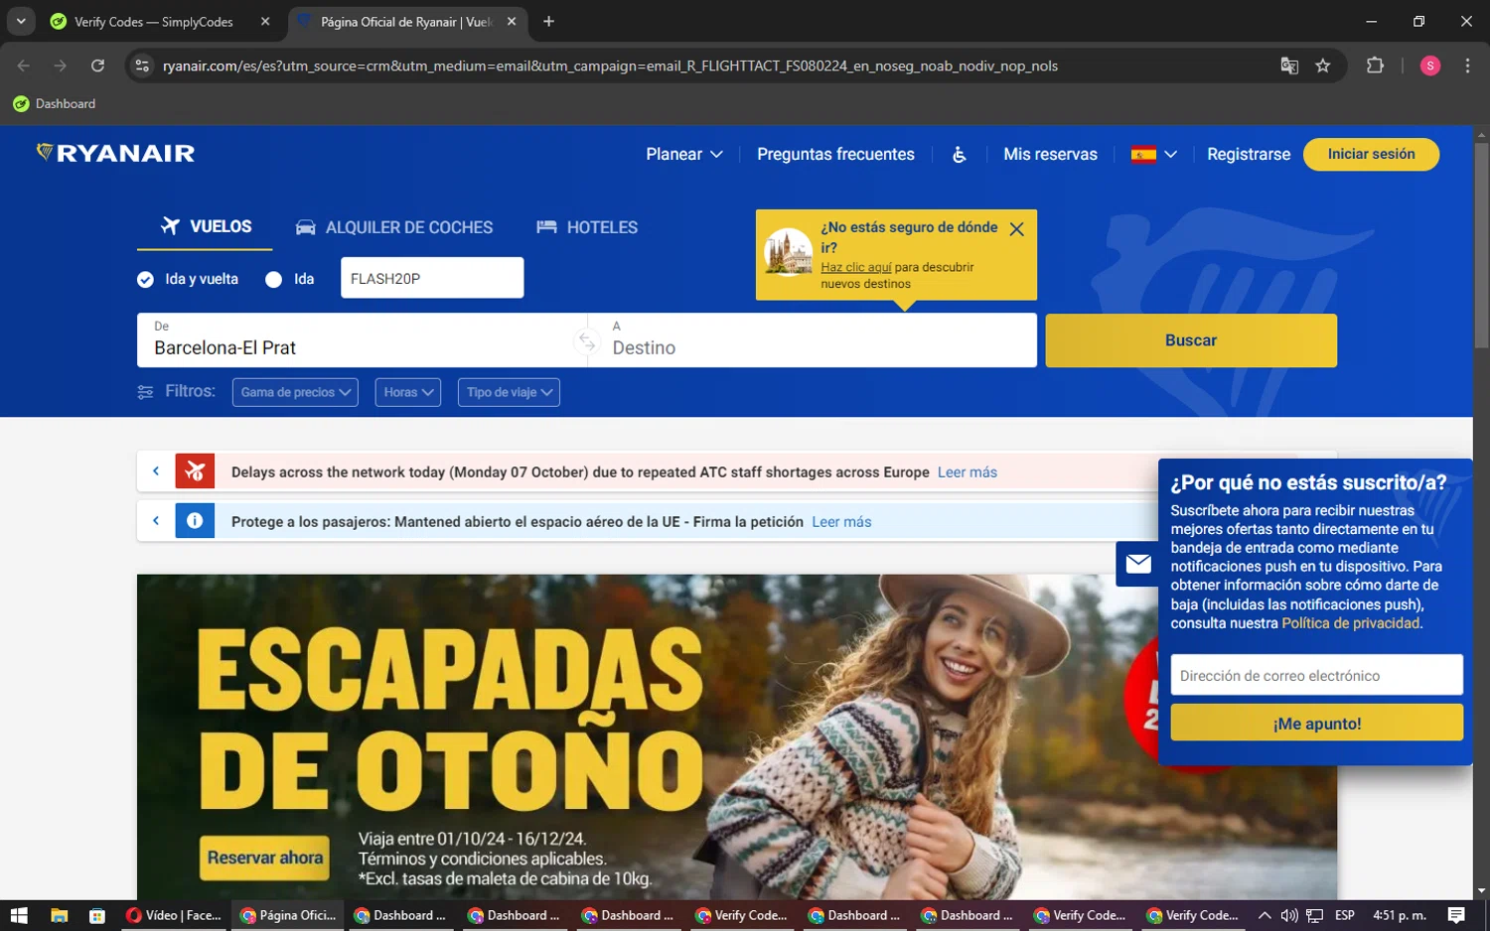Click the email address subscription field
Screen dimensions: 1490x931
[x=1316, y=675]
